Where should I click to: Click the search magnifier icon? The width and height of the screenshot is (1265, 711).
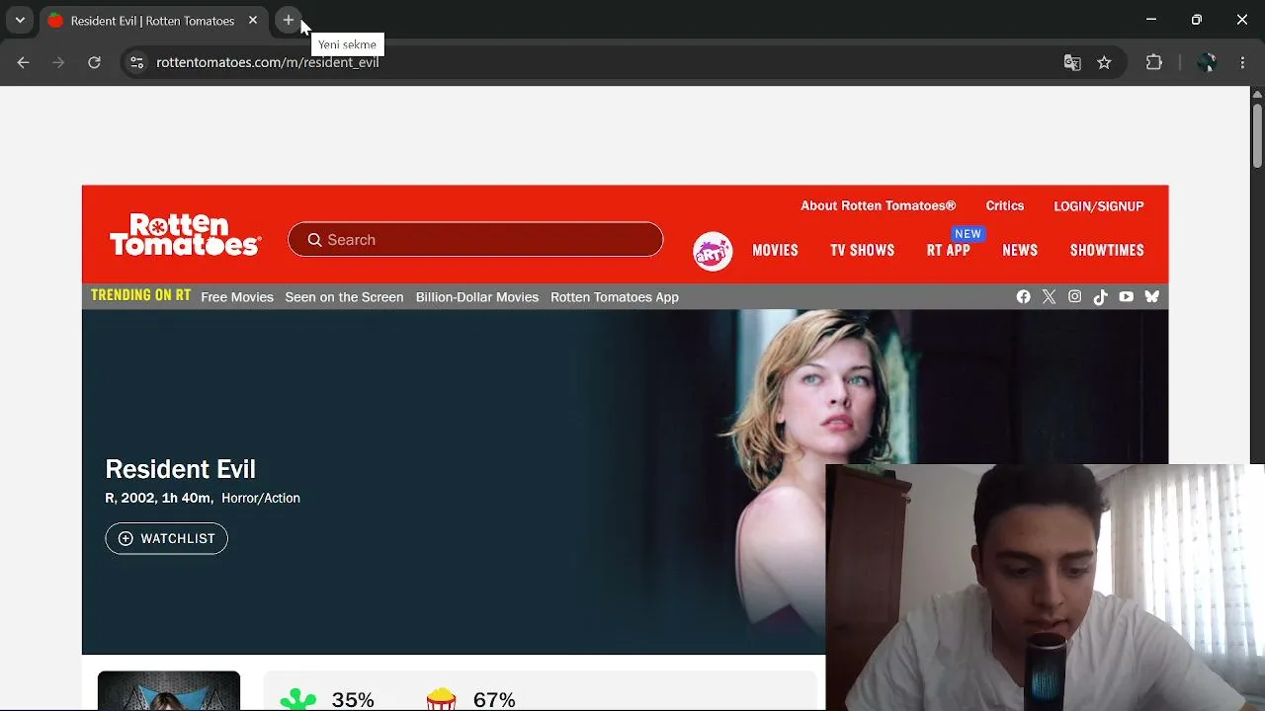click(x=314, y=240)
